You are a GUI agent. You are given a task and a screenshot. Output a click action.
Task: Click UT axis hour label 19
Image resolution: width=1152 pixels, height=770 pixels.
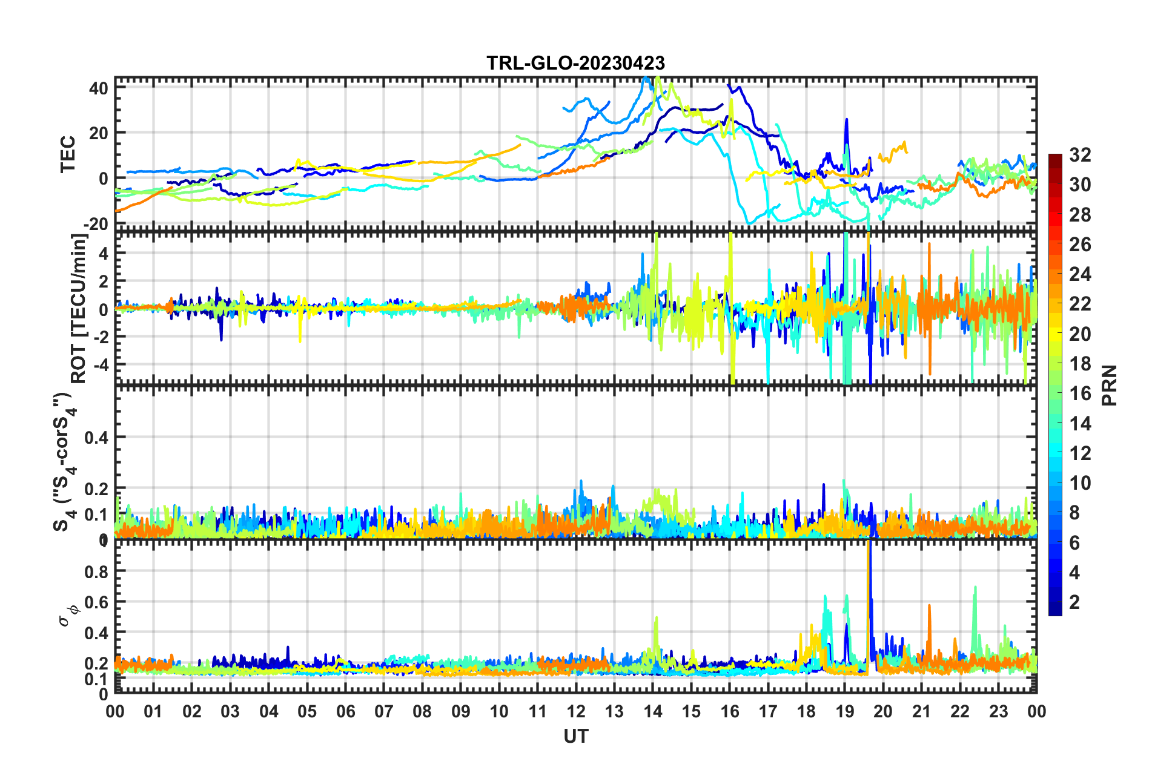coord(845,711)
